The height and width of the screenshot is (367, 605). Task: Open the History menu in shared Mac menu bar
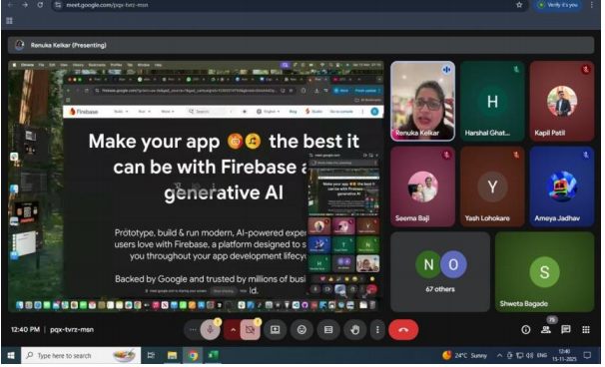pos(78,66)
